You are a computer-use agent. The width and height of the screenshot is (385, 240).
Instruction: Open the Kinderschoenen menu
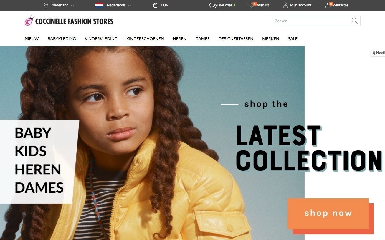[145, 39]
